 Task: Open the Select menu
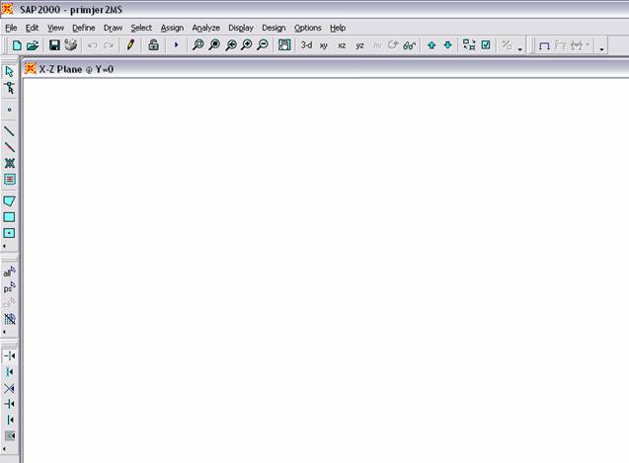[141, 28]
